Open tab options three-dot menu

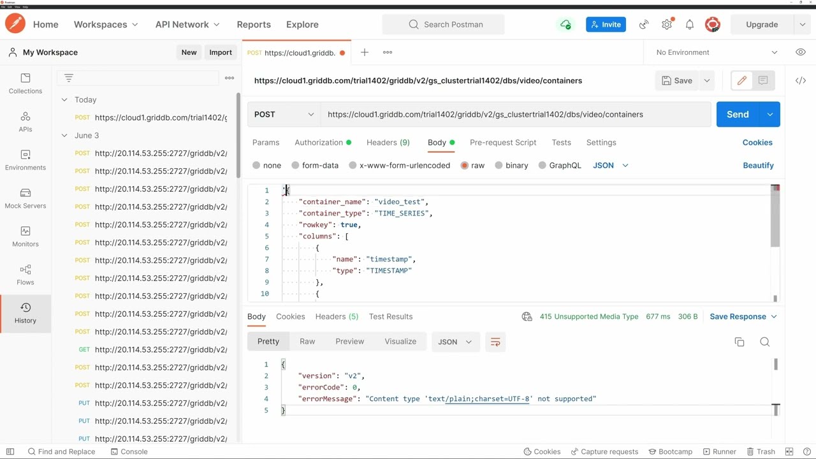(388, 52)
